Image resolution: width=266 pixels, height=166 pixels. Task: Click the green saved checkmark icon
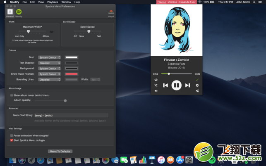pos(197,80)
